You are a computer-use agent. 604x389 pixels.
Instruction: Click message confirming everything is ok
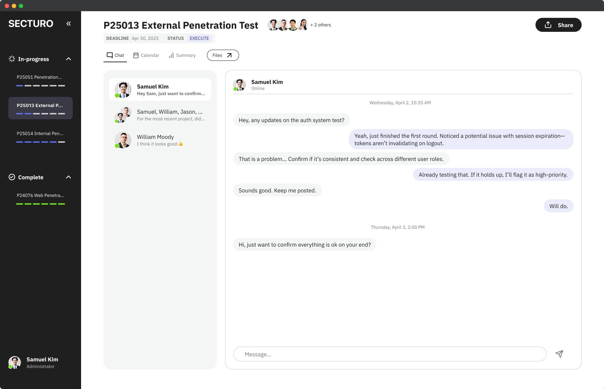click(x=305, y=245)
